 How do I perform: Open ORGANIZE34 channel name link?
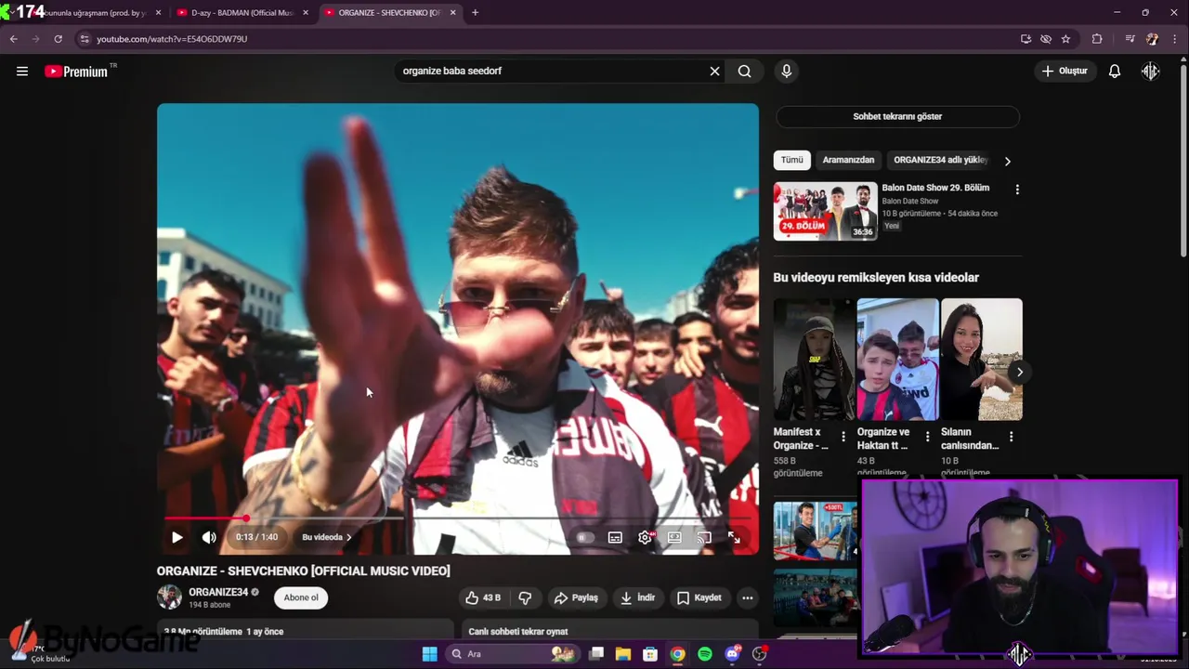click(x=218, y=592)
